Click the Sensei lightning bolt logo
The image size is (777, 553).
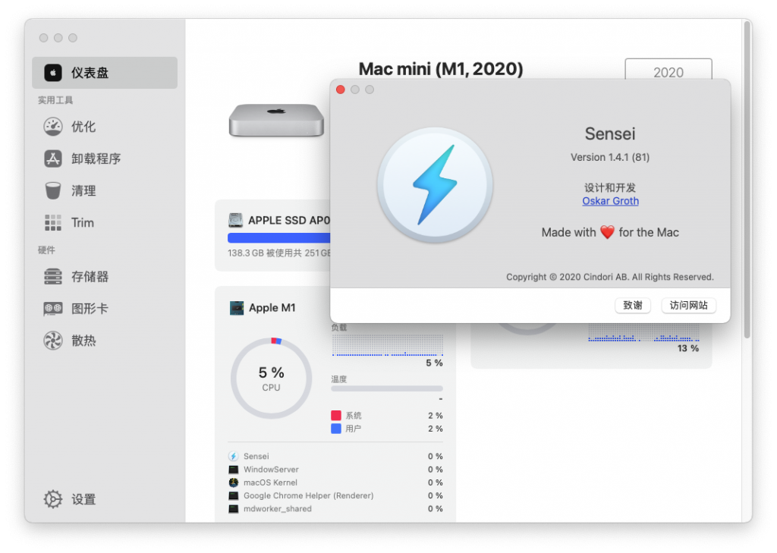coord(435,184)
